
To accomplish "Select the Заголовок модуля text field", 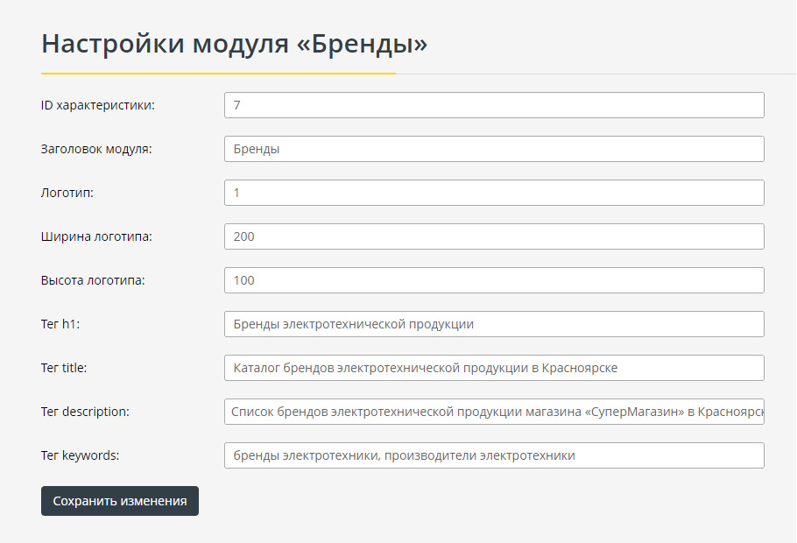I will click(x=490, y=148).
